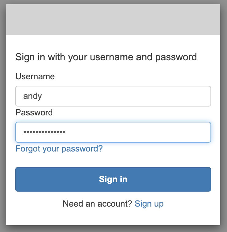Click the masked password dots
Screen dimensions: 227x232
(44, 132)
